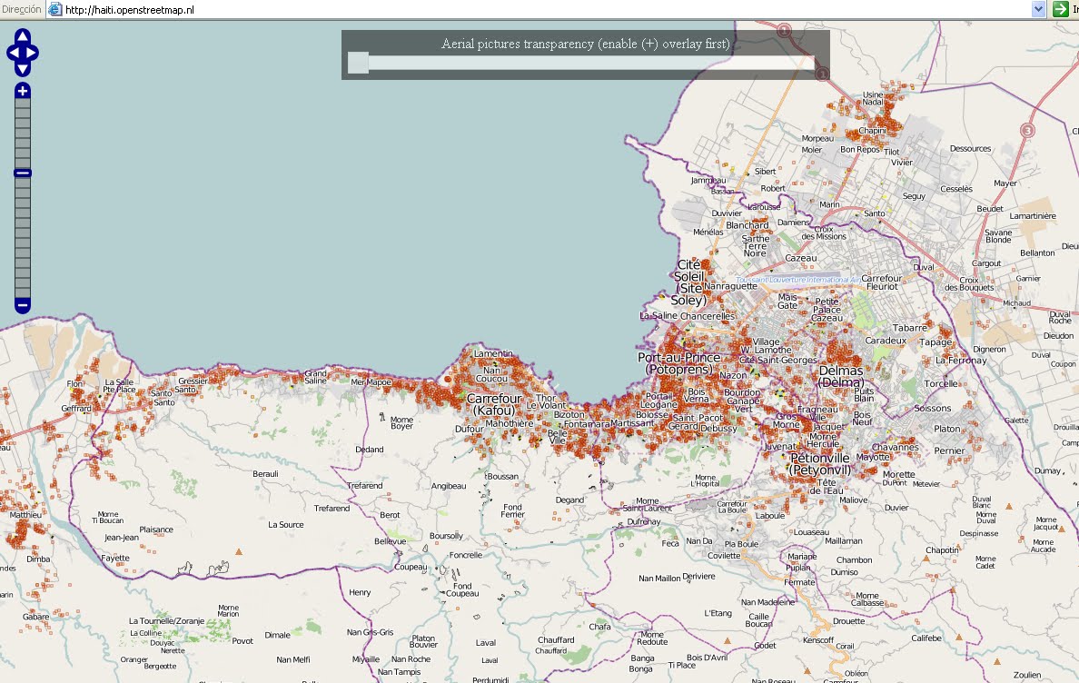This screenshot has height=683, width=1079.
Task: Pan the map east with right arrow
Action: coord(32,53)
